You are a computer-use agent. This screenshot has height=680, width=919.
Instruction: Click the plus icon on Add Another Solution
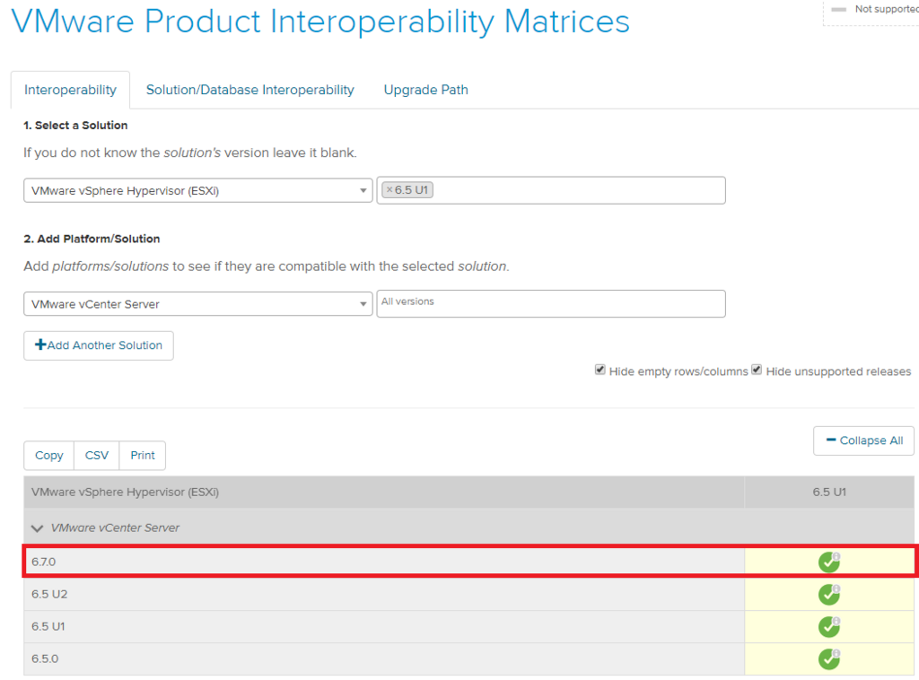[x=40, y=345]
